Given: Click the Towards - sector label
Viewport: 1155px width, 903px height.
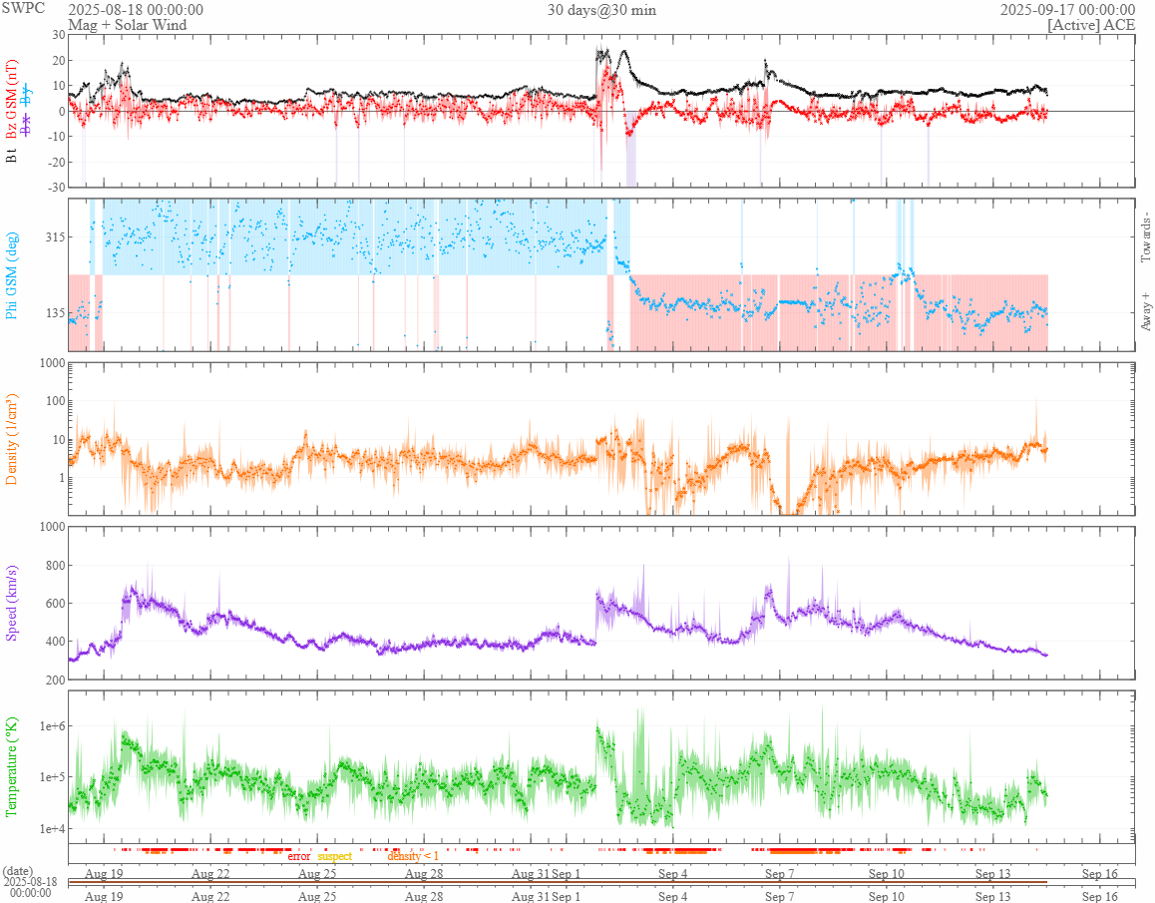Looking at the screenshot, I should (x=1145, y=238).
